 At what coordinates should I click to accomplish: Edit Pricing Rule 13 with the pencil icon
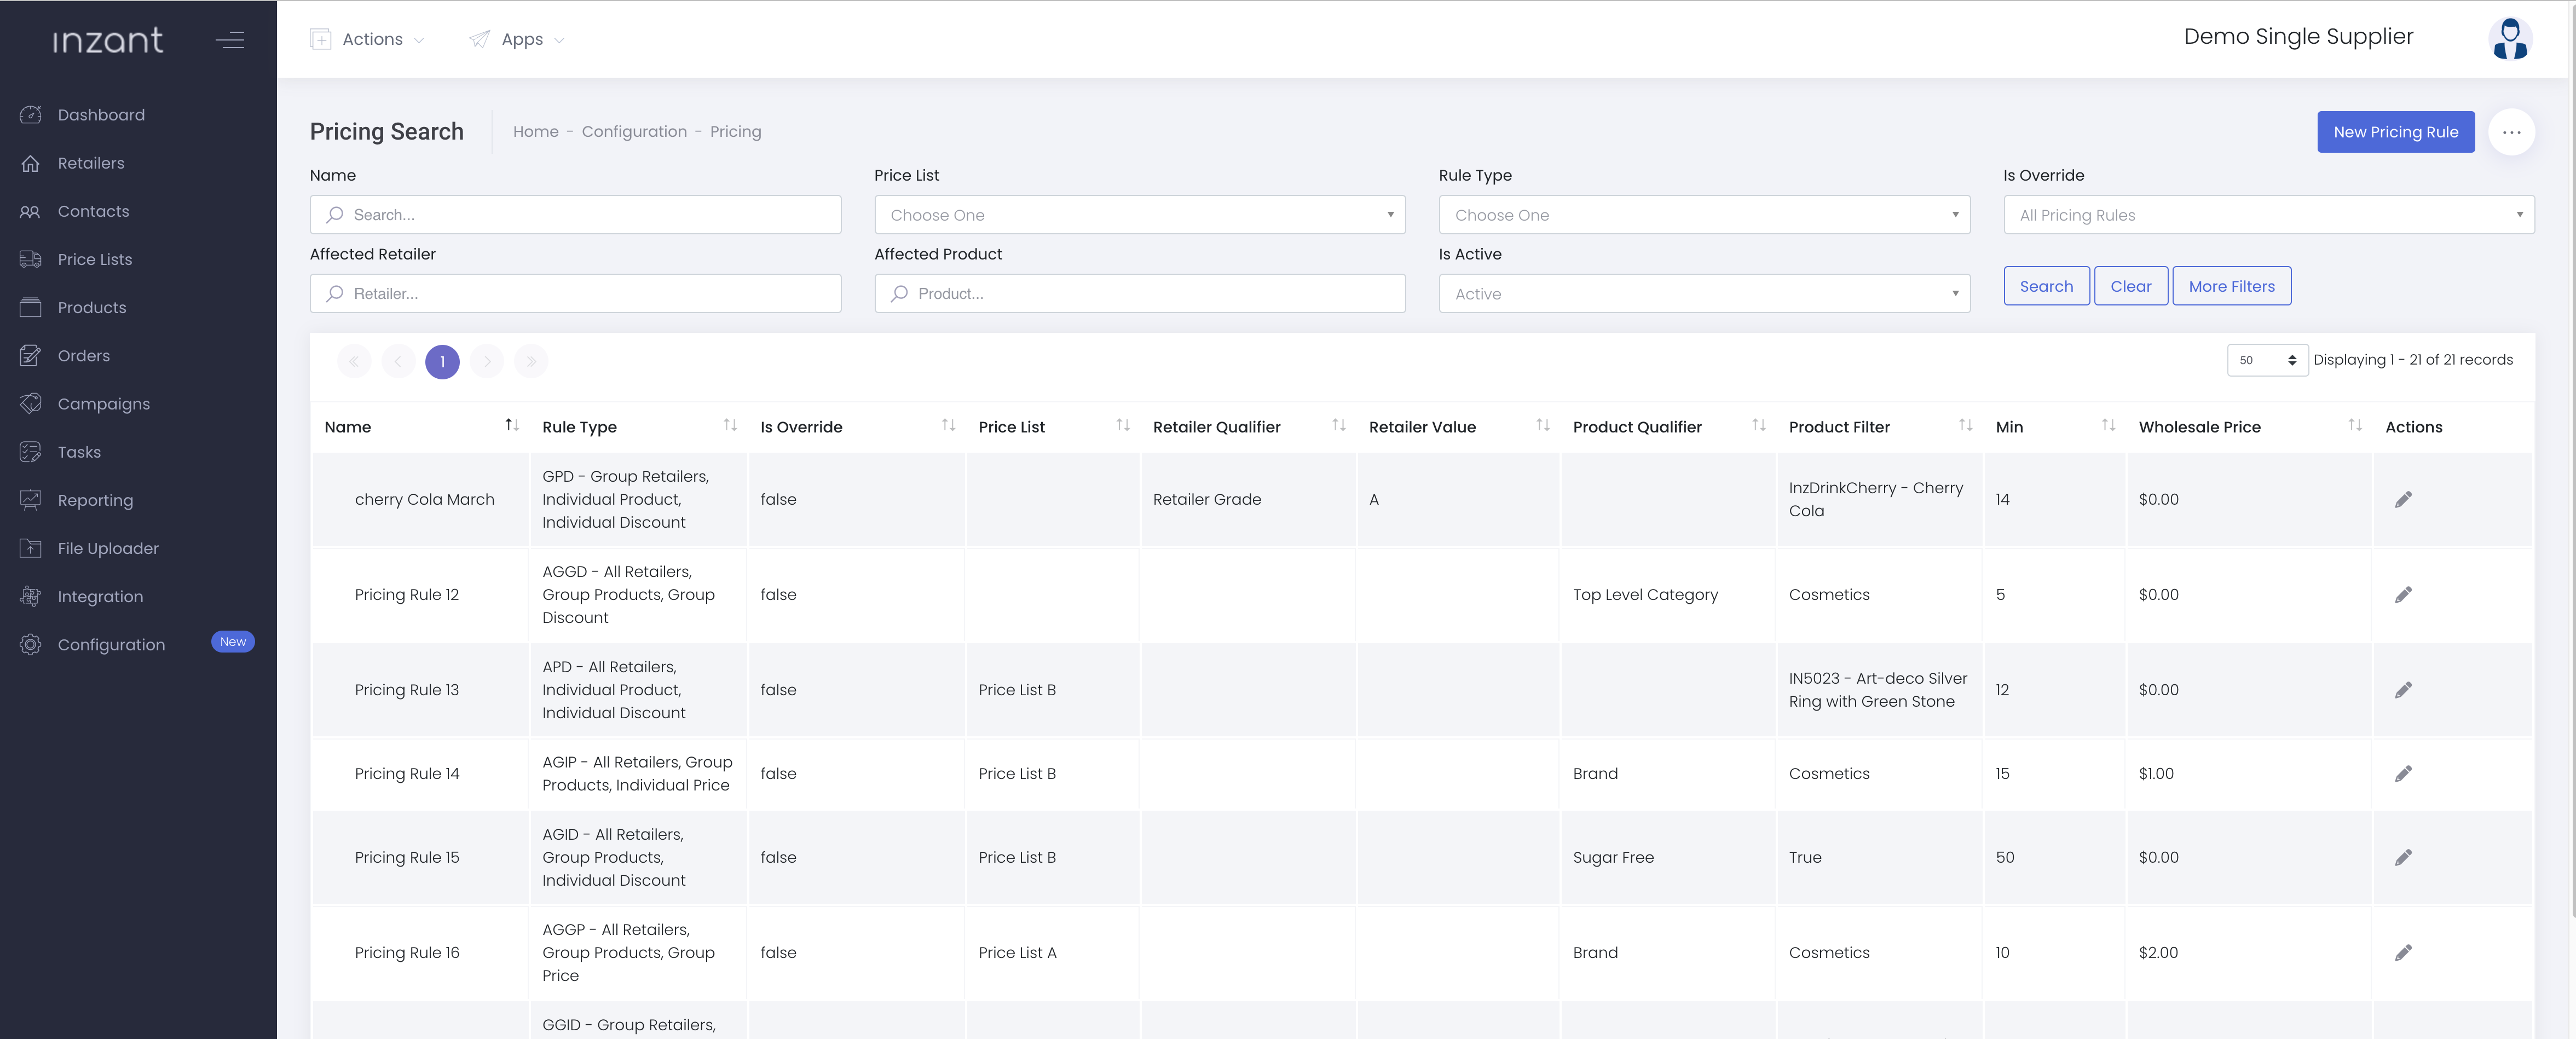coord(2403,690)
